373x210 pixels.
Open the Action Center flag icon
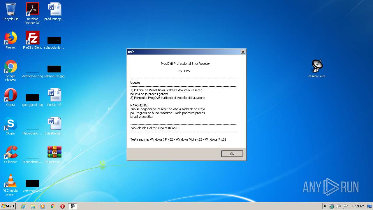345,206
